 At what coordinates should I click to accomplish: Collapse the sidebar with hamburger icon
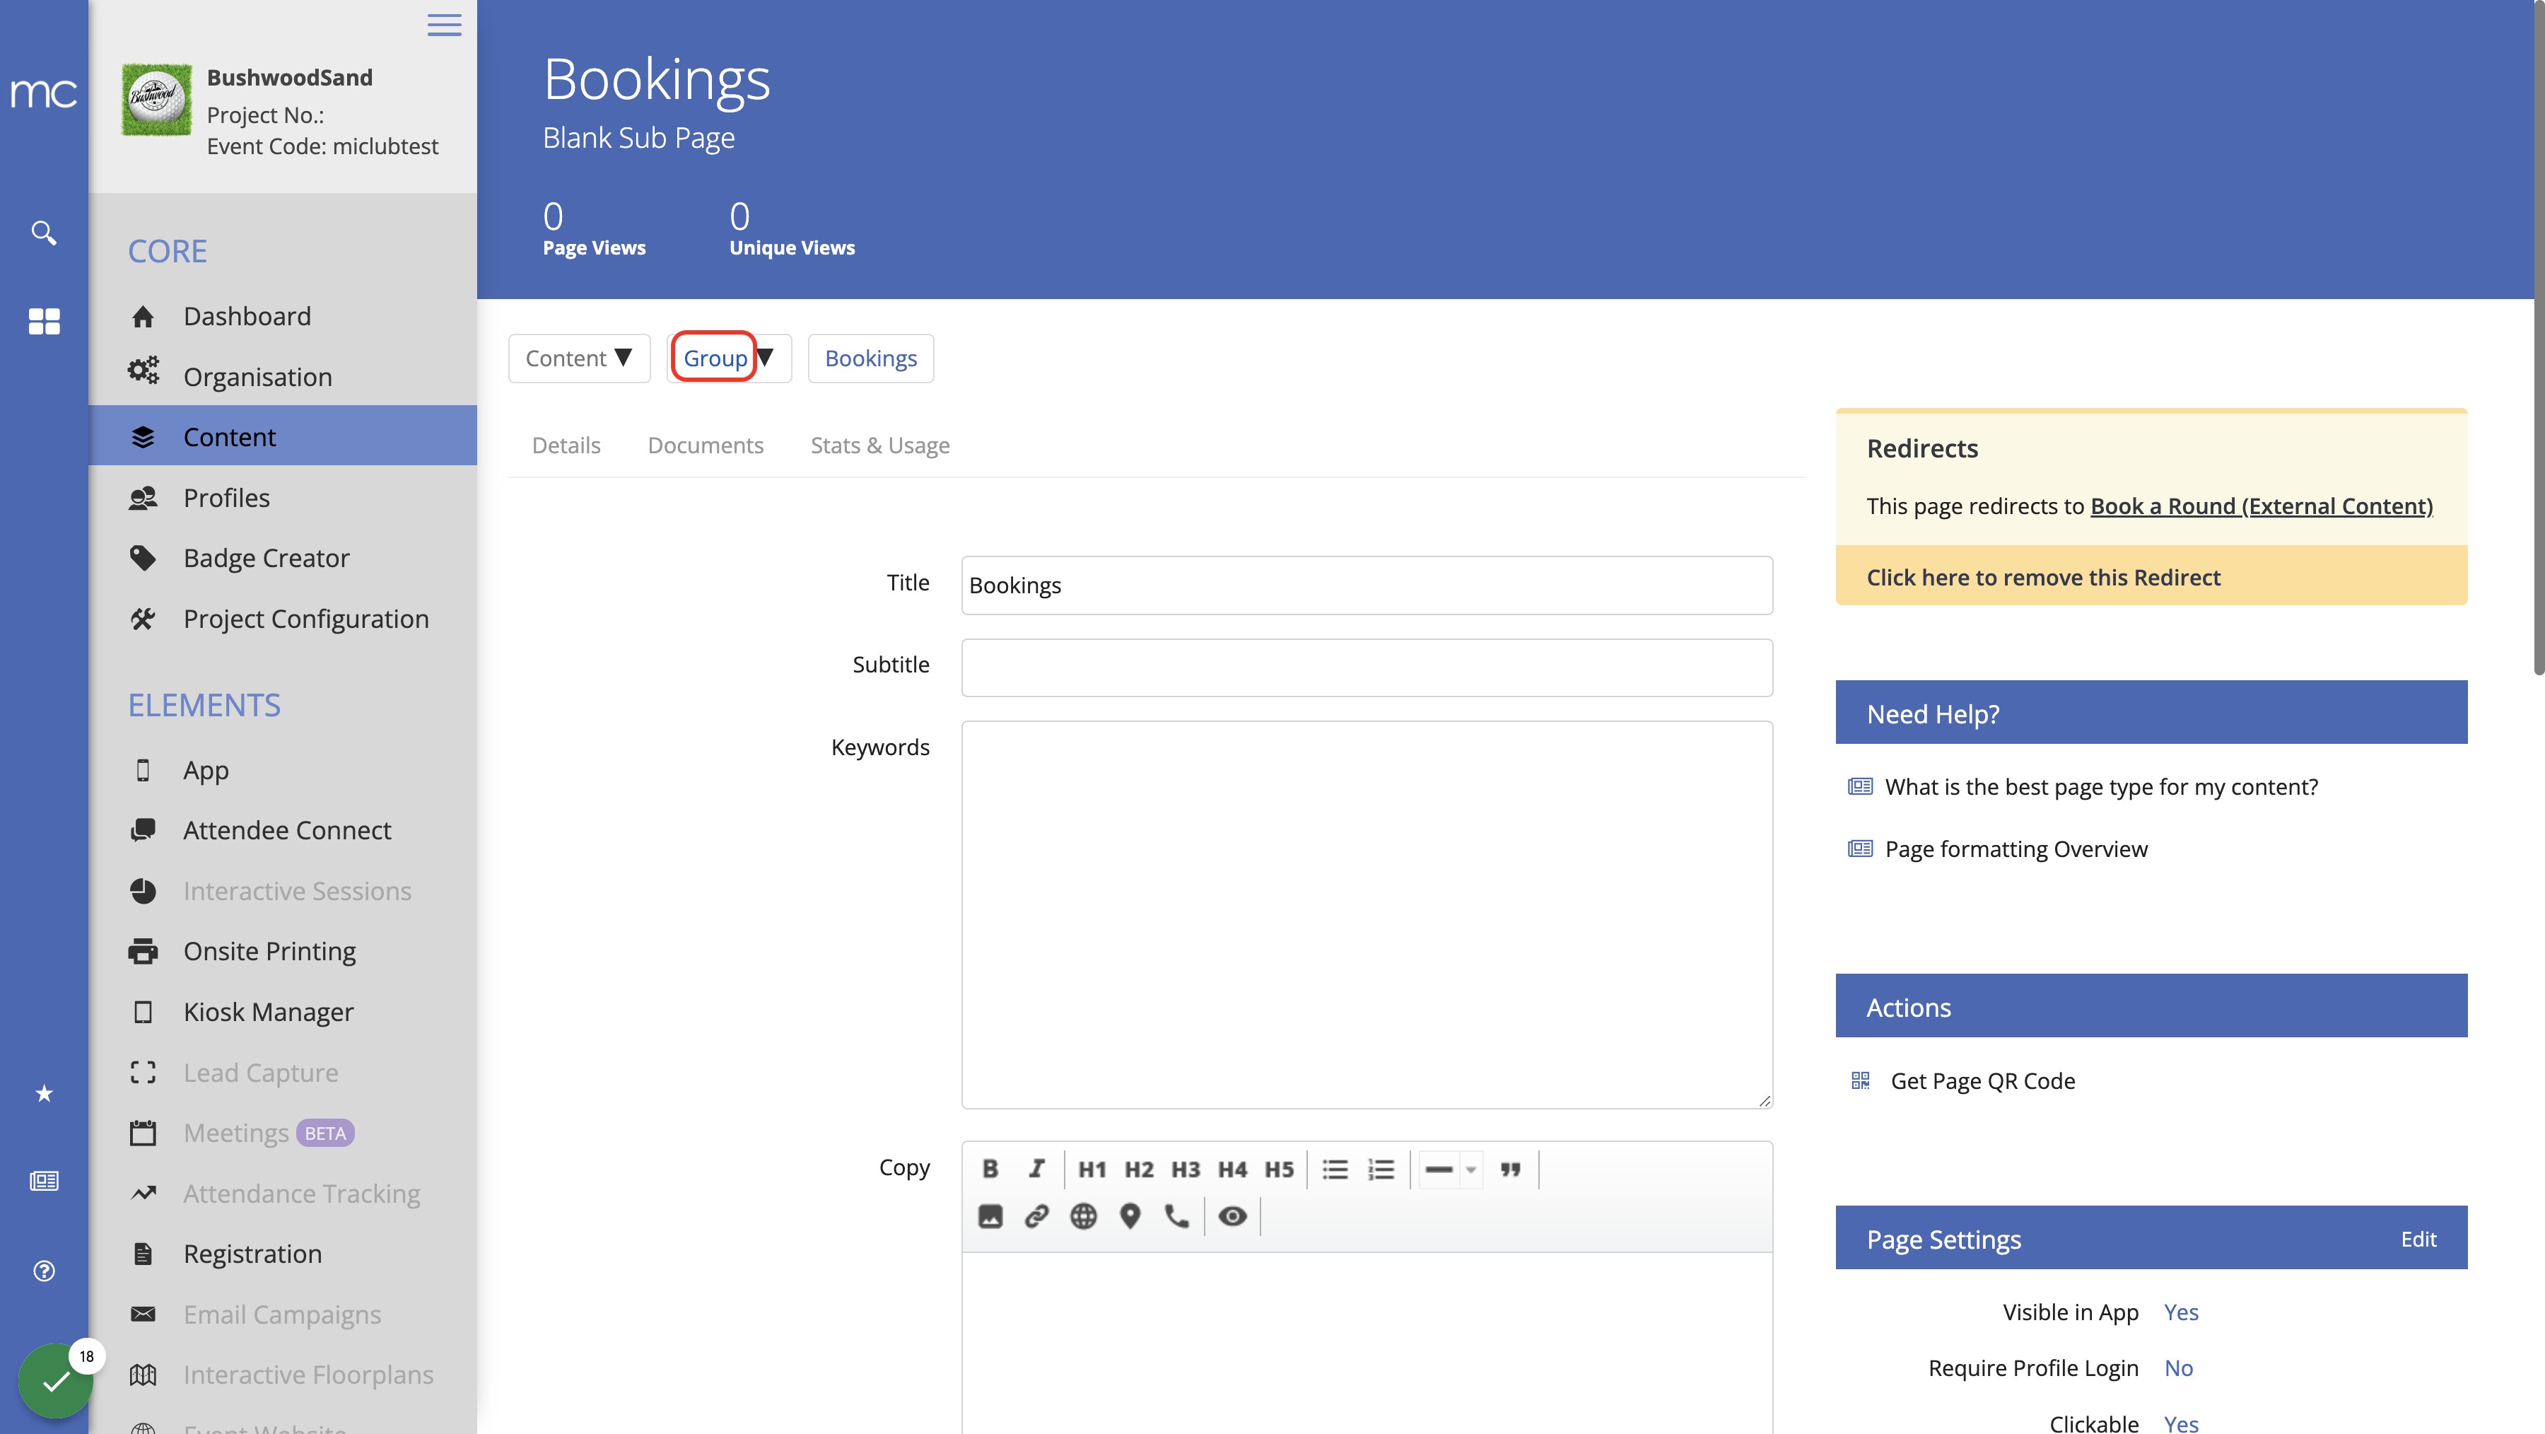445,25
